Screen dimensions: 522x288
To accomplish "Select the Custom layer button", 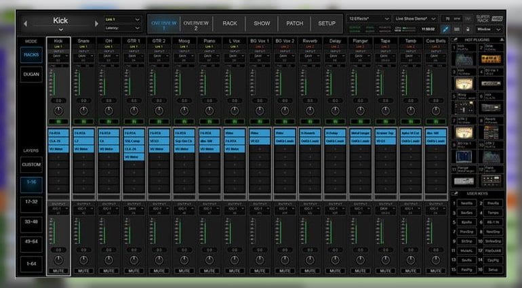I will click(x=31, y=165).
